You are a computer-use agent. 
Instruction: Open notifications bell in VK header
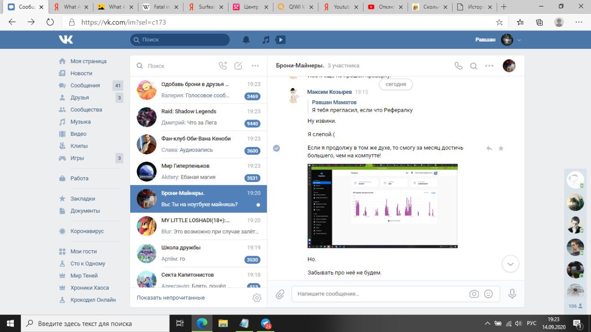[246, 40]
